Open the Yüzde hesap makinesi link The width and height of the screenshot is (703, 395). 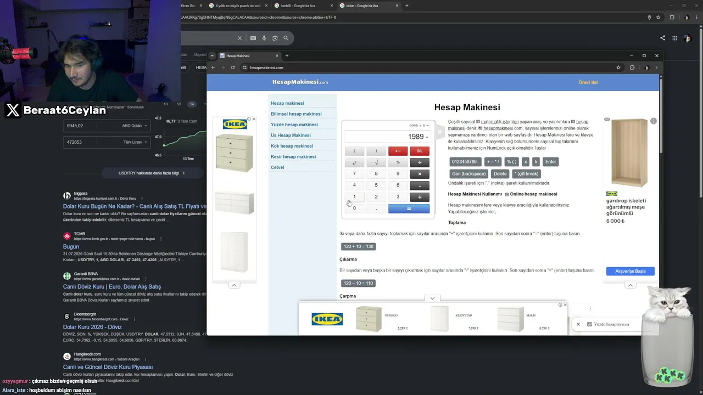(294, 125)
